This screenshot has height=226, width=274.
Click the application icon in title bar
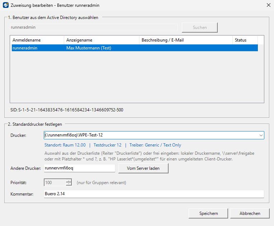coord(6,5)
